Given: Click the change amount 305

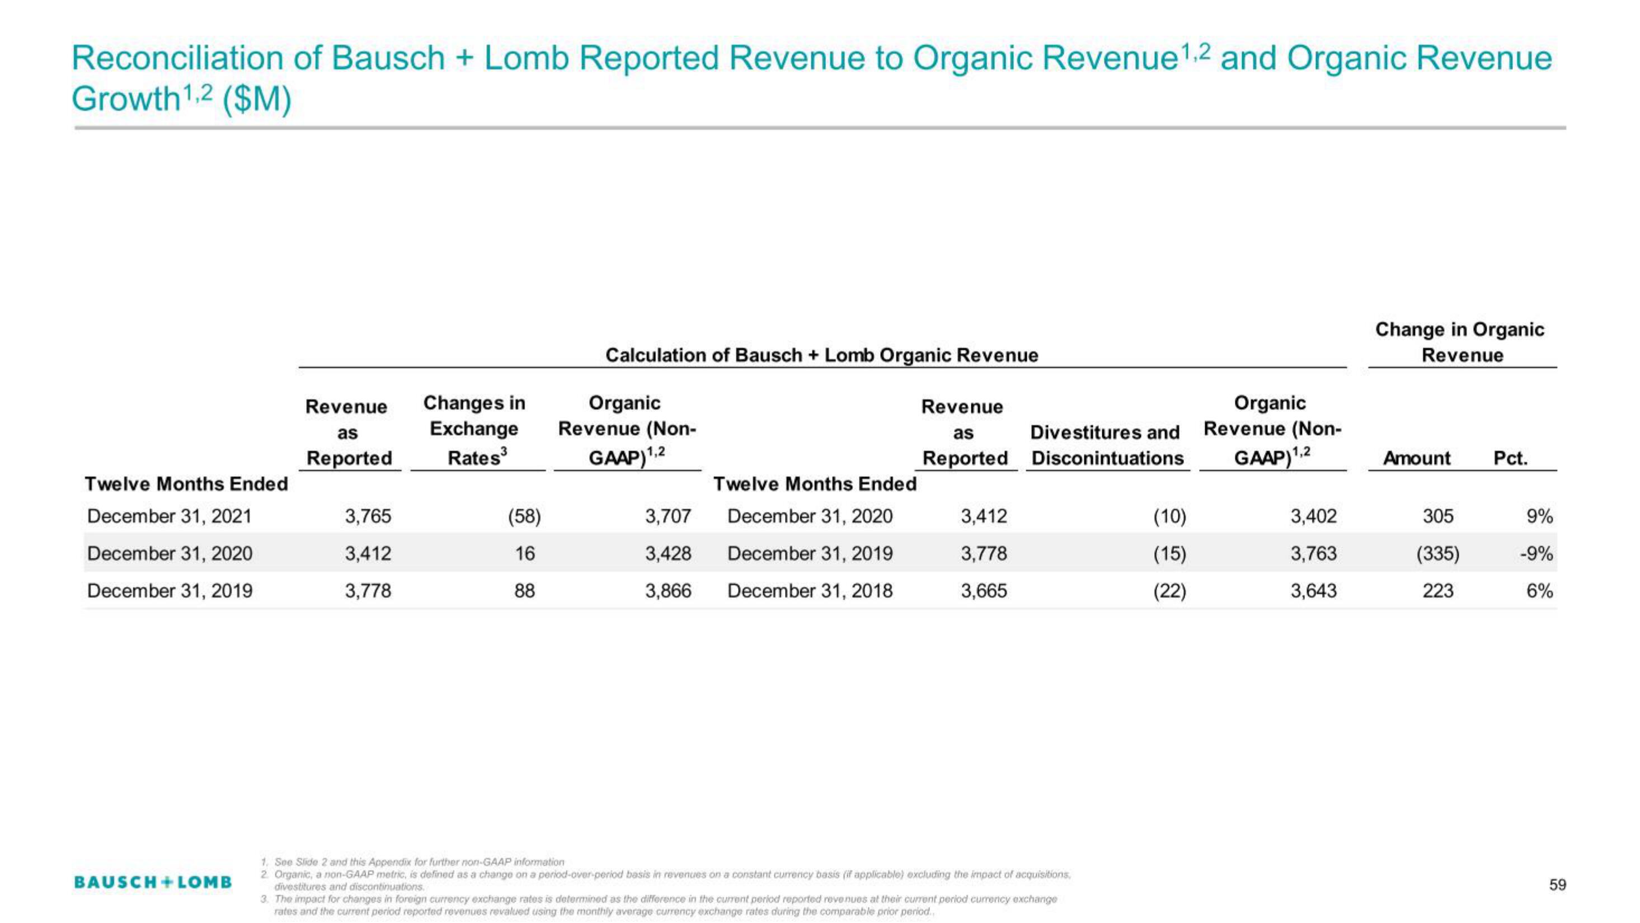Looking at the screenshot, I should [x=1438, y=516].
